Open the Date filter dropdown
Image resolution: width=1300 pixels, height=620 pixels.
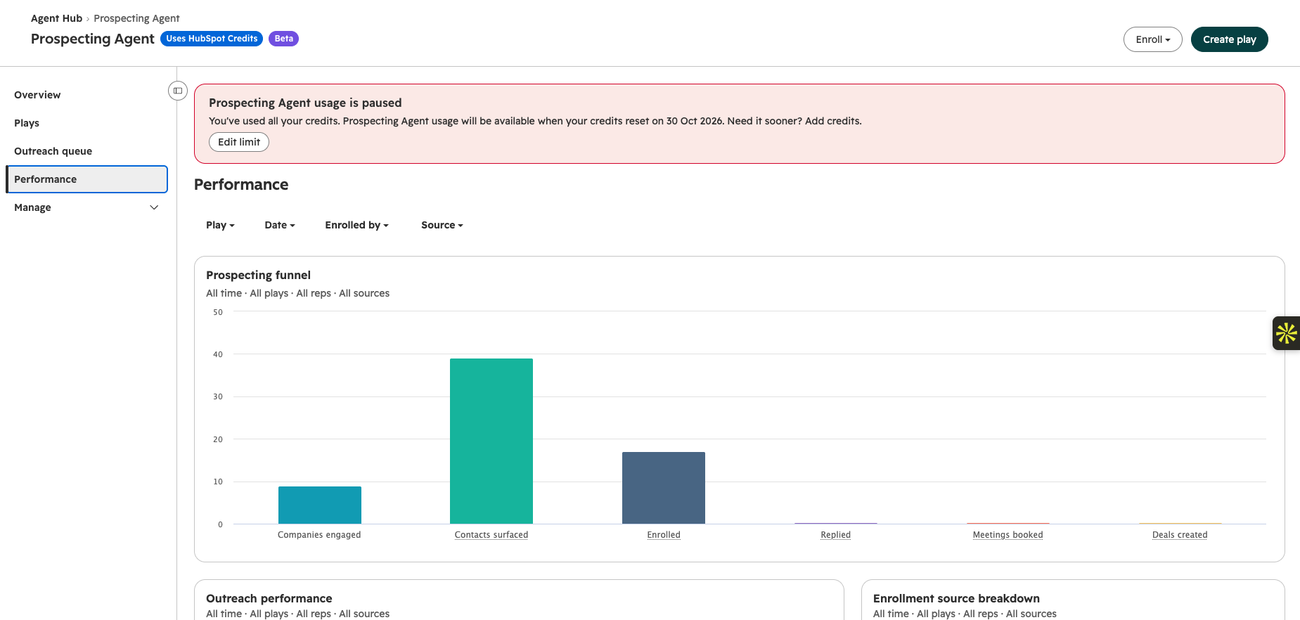[280, 225]
